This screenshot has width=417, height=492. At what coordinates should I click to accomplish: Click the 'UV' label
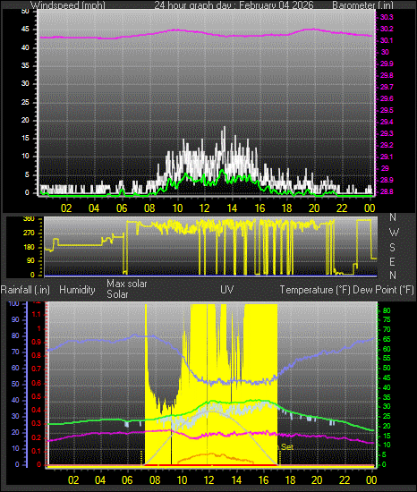pyautogui.click(x=227, y=290)
